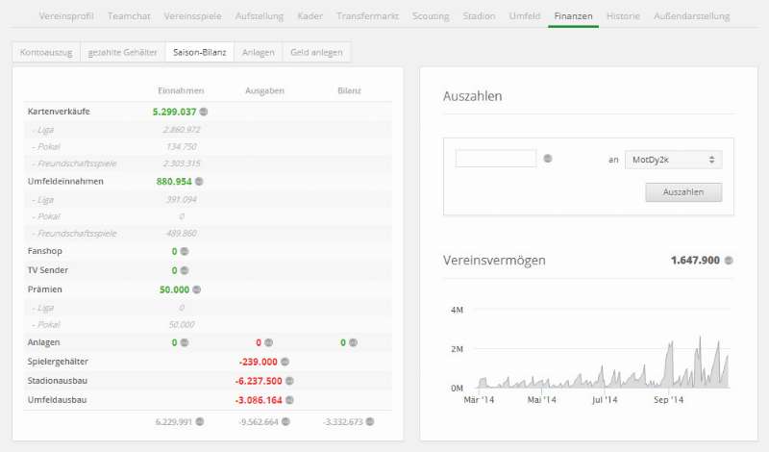Image resolution: width=769 pixels, height=452 pixels.
Task: Click into the payout amount input field
Action: (x=495, y=159)
